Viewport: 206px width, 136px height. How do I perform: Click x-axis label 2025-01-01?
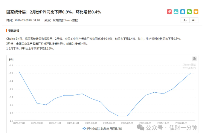pyautogui.click(x=73, y=123)
